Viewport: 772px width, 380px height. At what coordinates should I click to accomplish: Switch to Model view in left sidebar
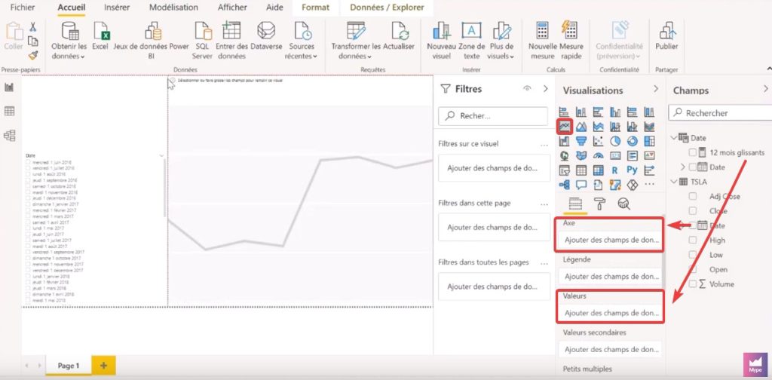(x=9, y=135)
